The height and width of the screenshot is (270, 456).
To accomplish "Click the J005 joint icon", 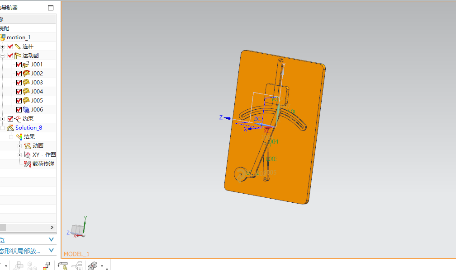I will tap(26, 100).
